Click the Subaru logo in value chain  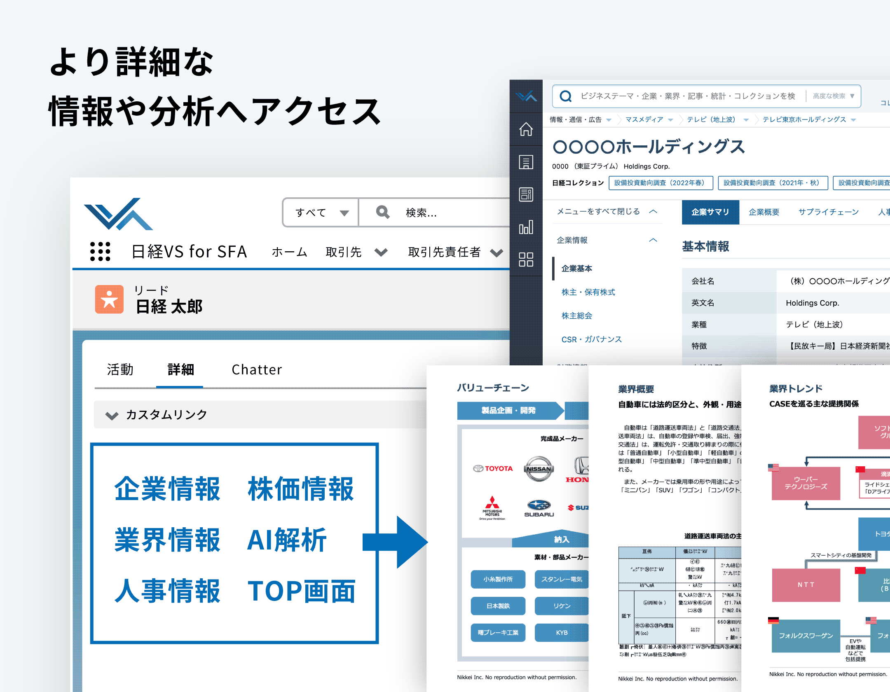click(539, 508)
